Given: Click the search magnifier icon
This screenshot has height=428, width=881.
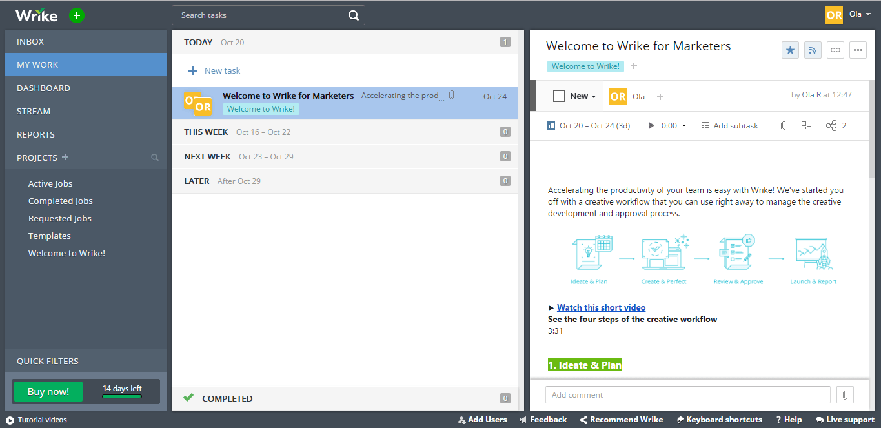Looking at the screenshot, I should [x=354, y=15].
